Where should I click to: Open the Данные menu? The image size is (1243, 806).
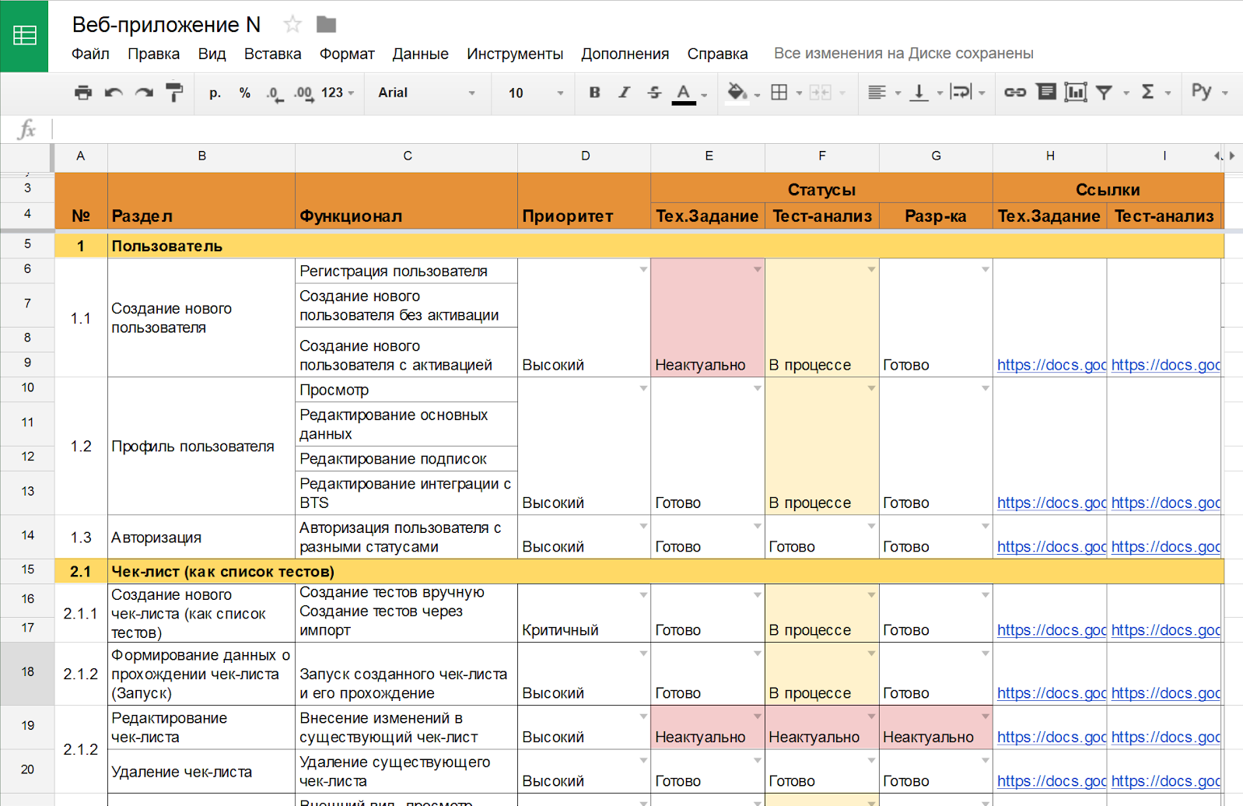(x=420, y=54)
